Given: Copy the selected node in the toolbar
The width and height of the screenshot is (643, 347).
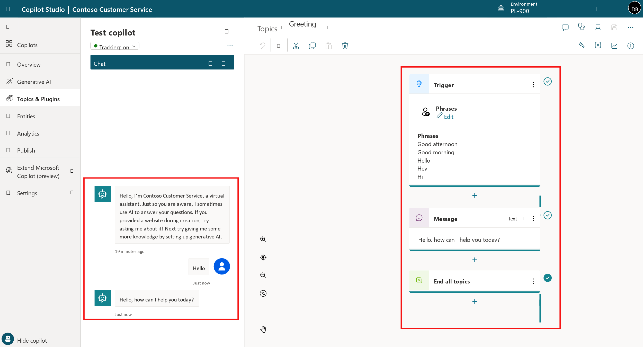Looking at the screenshot, I should point(312,46).
